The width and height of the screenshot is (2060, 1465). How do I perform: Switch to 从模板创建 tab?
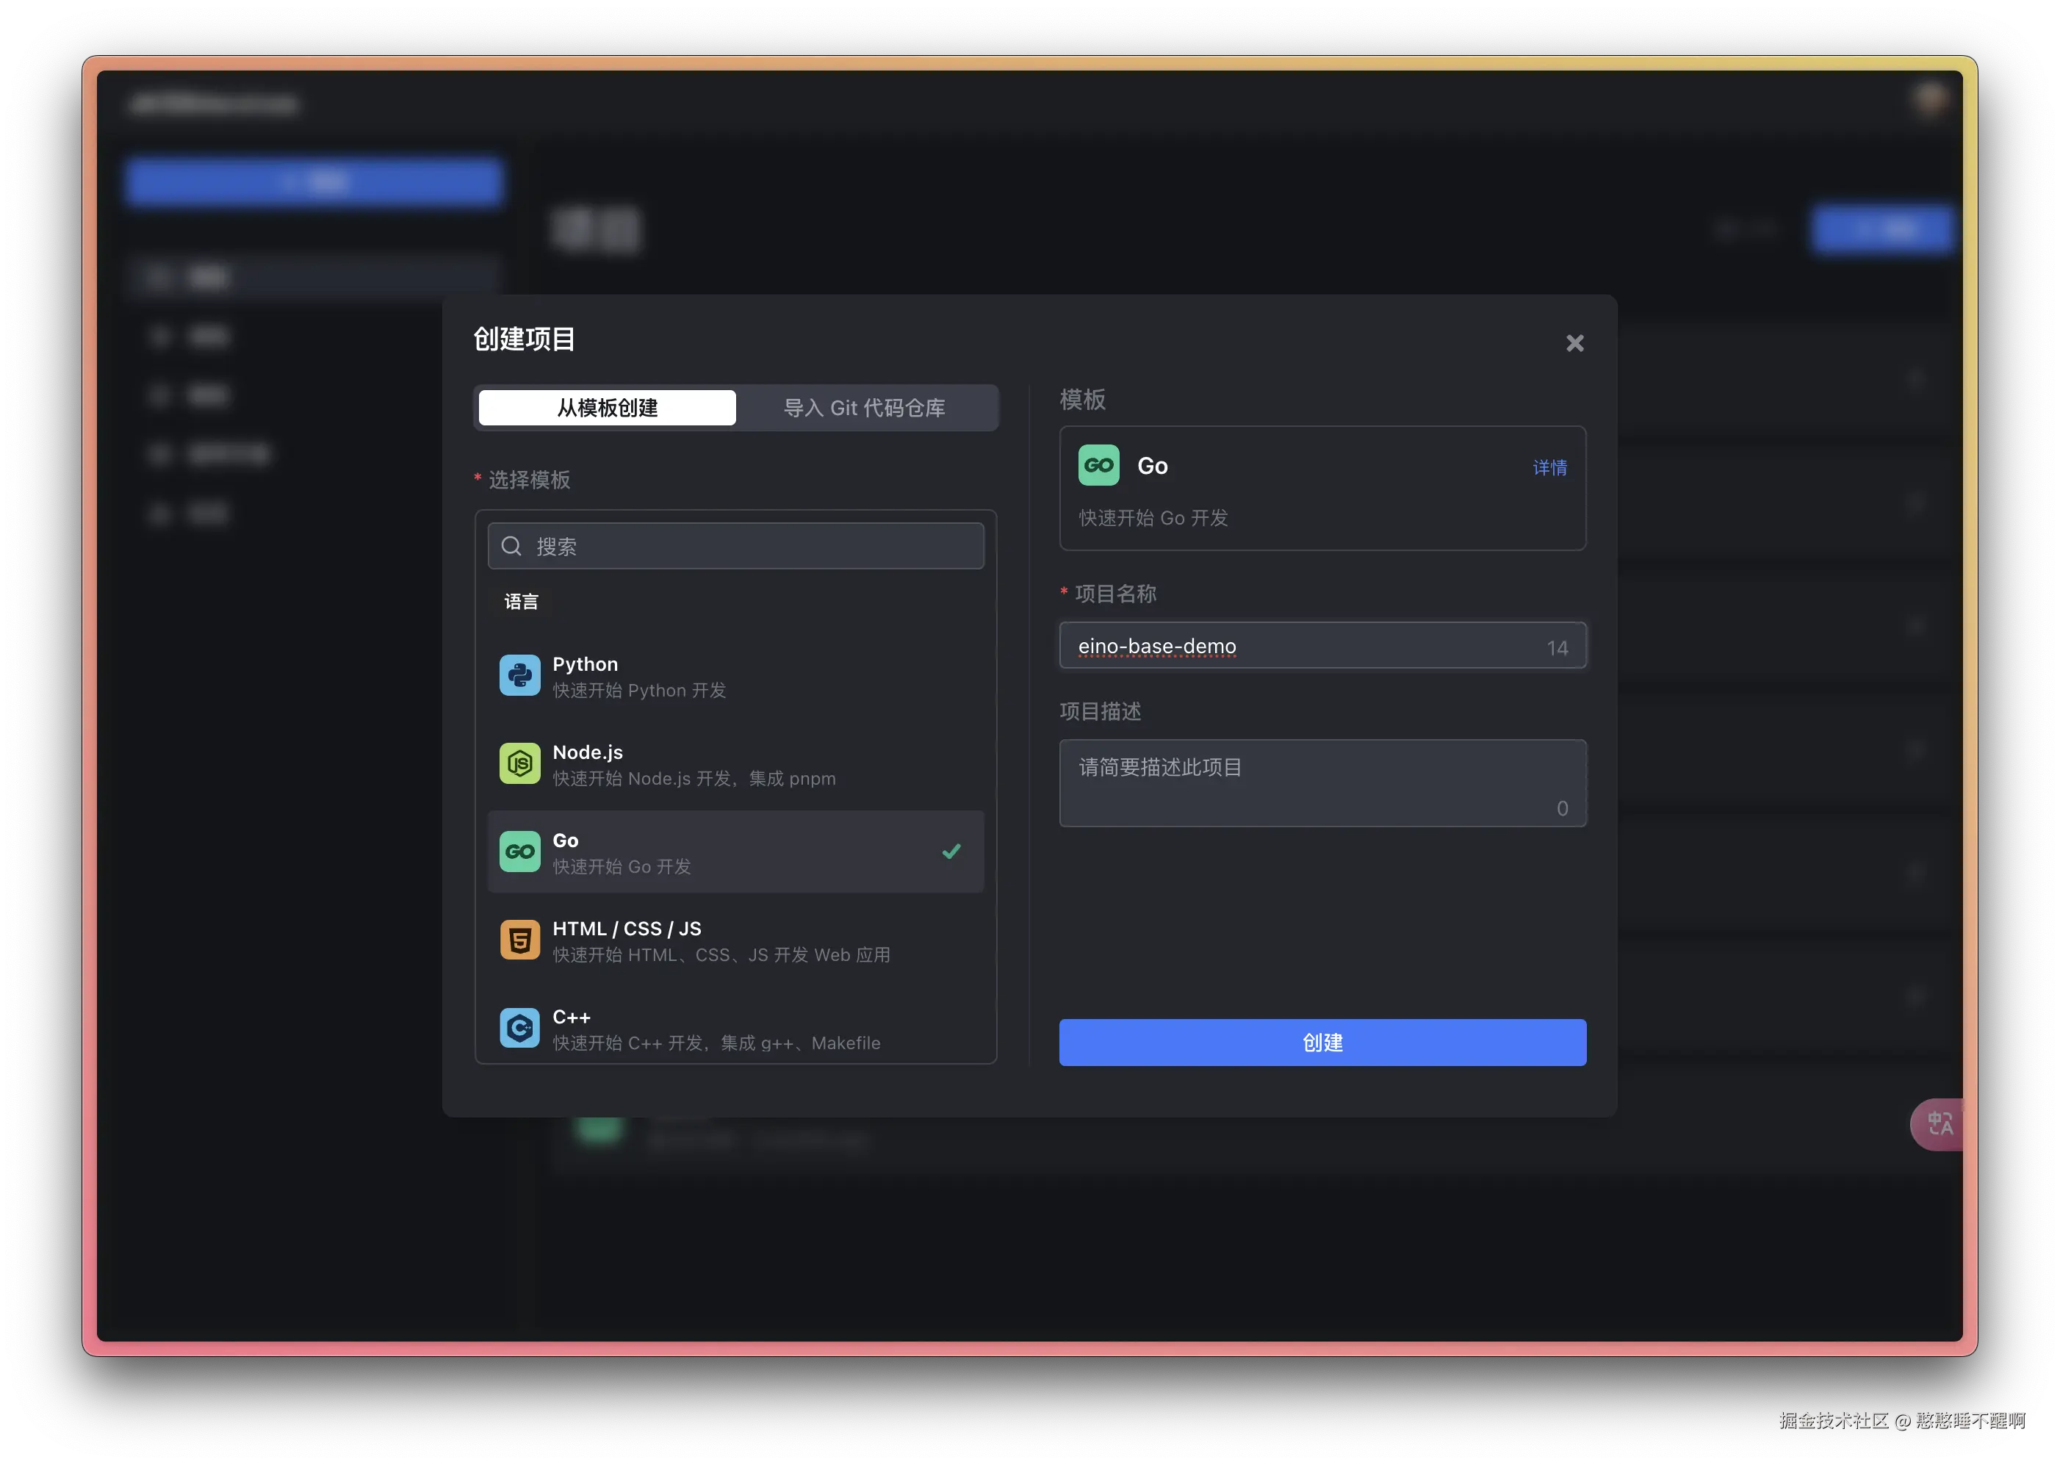click(607, 408)
